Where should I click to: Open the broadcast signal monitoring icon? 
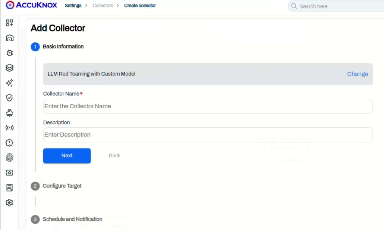click(10, 128)
